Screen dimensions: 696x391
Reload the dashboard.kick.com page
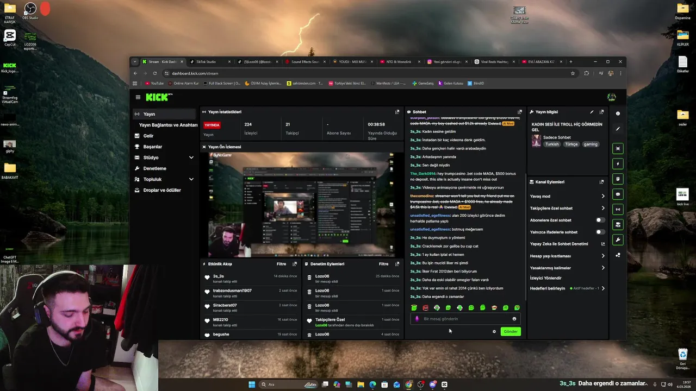pos(155,73)
